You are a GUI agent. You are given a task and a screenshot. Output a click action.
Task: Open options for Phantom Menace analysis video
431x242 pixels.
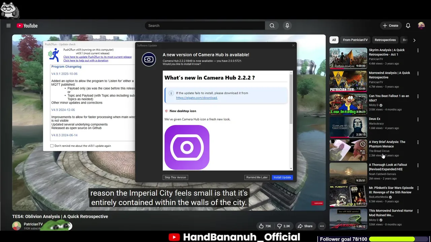pyautogui.click(x=418, y=142)
